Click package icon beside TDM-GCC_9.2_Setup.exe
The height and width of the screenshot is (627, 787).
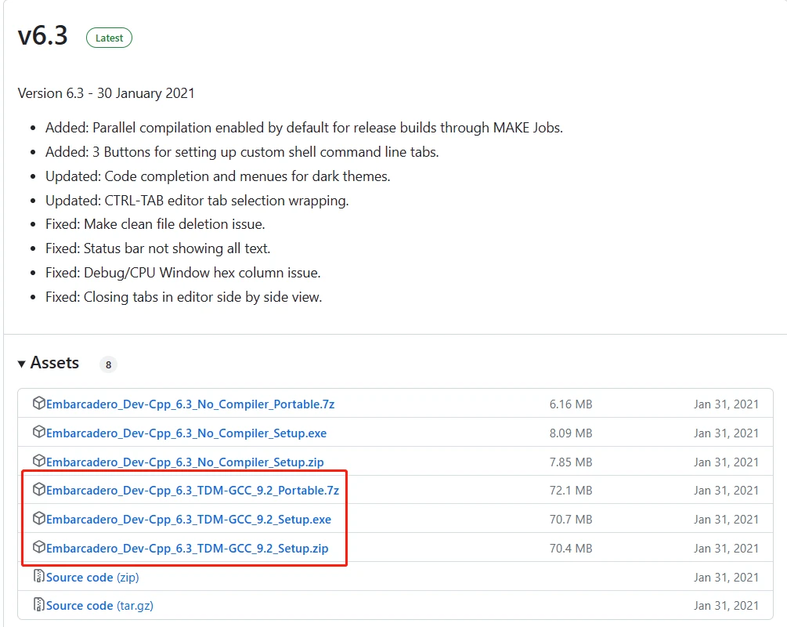[38, 519]
